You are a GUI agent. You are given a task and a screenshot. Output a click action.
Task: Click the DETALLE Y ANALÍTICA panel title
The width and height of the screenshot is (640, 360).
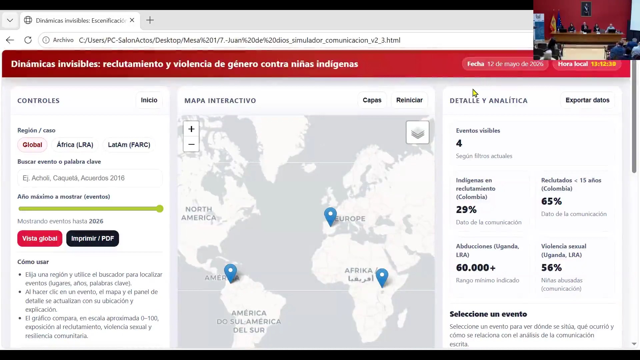[488, 101]
